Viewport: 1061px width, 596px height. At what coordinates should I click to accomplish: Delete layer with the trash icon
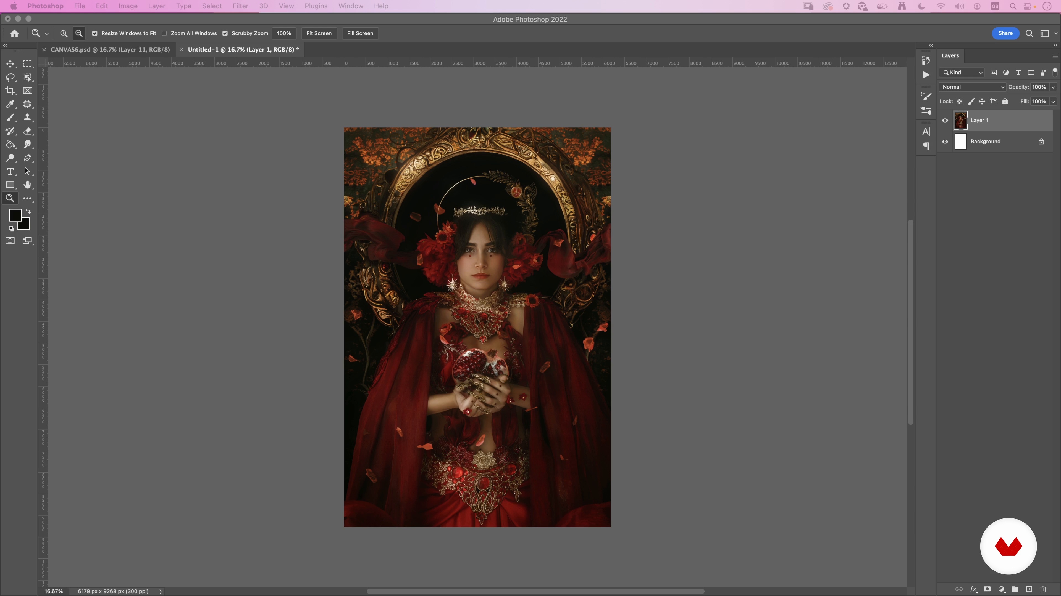(1043, 589)
